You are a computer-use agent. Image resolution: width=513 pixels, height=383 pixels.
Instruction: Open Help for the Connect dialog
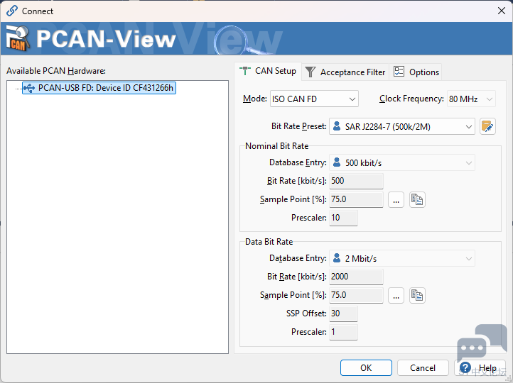click(480, 368)
